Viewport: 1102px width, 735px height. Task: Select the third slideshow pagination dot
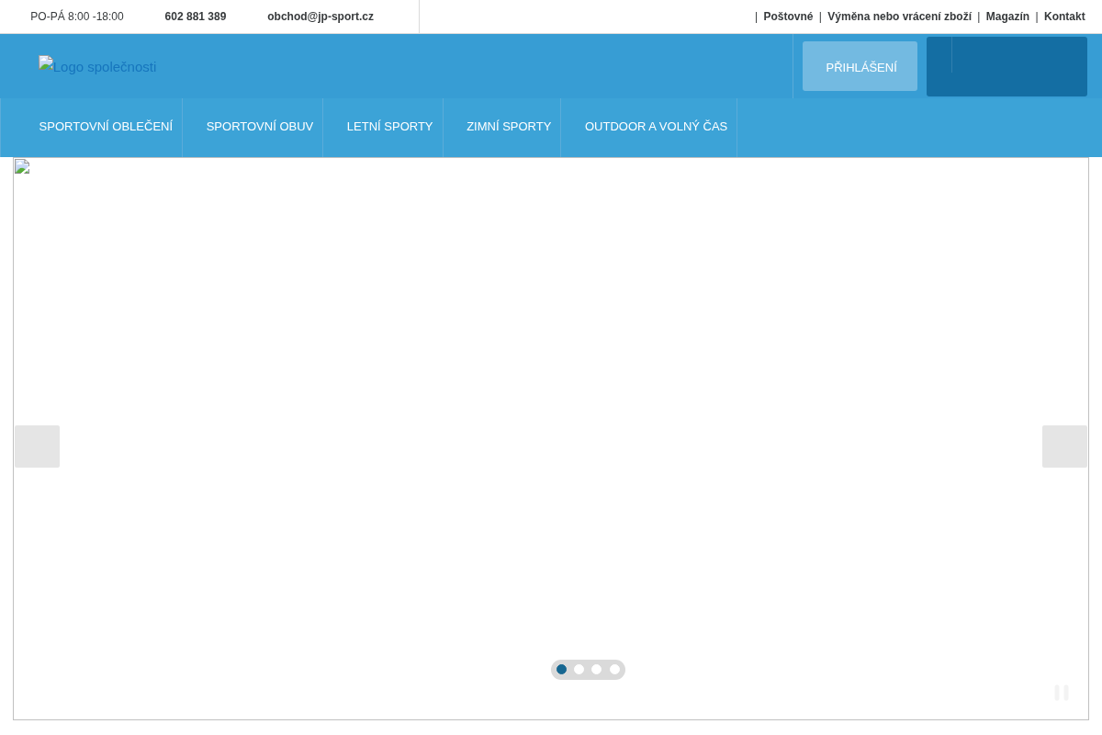point(597,670)
